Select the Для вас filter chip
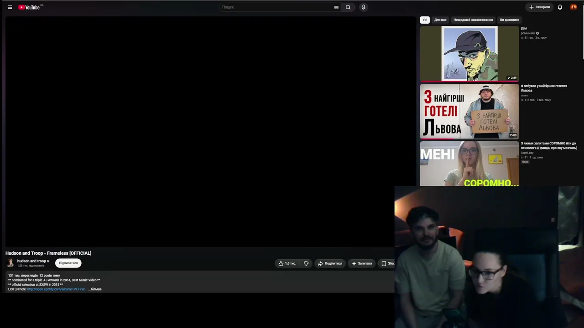The image size is (584, 328). [x=440, y=20]
